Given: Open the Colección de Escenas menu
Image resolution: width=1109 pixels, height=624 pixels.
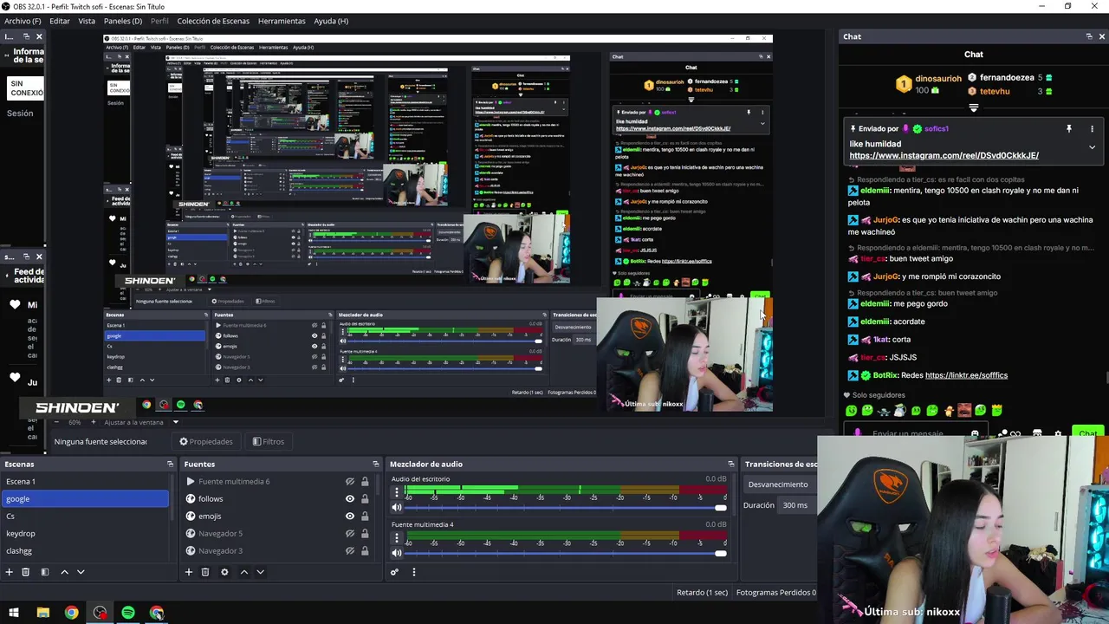Looking at the screenshot, I should pos(215,21).
